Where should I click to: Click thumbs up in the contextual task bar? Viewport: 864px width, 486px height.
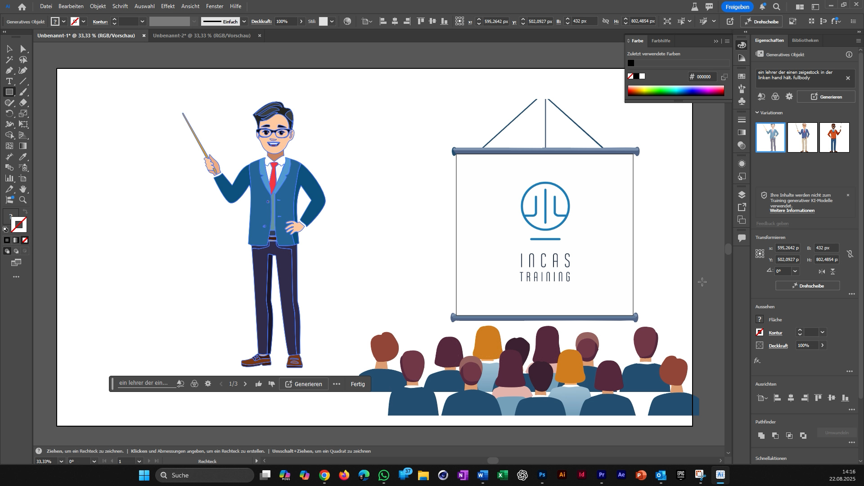259,384
